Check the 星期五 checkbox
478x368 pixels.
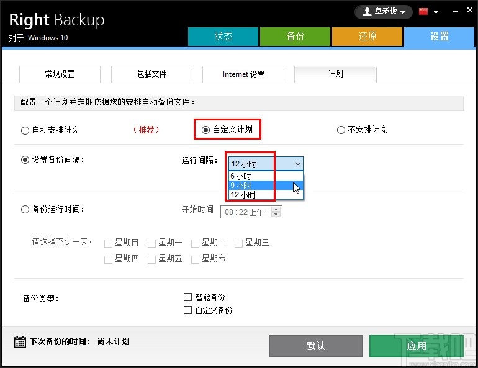(x=152, y=259)
